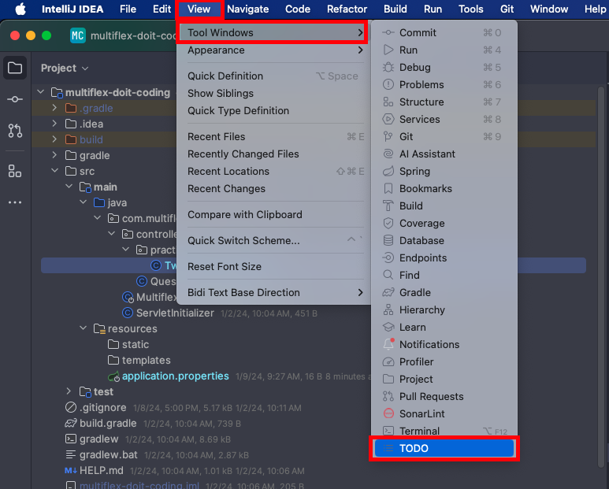Select Debug in Tool Windows submenu

[444, 67]
